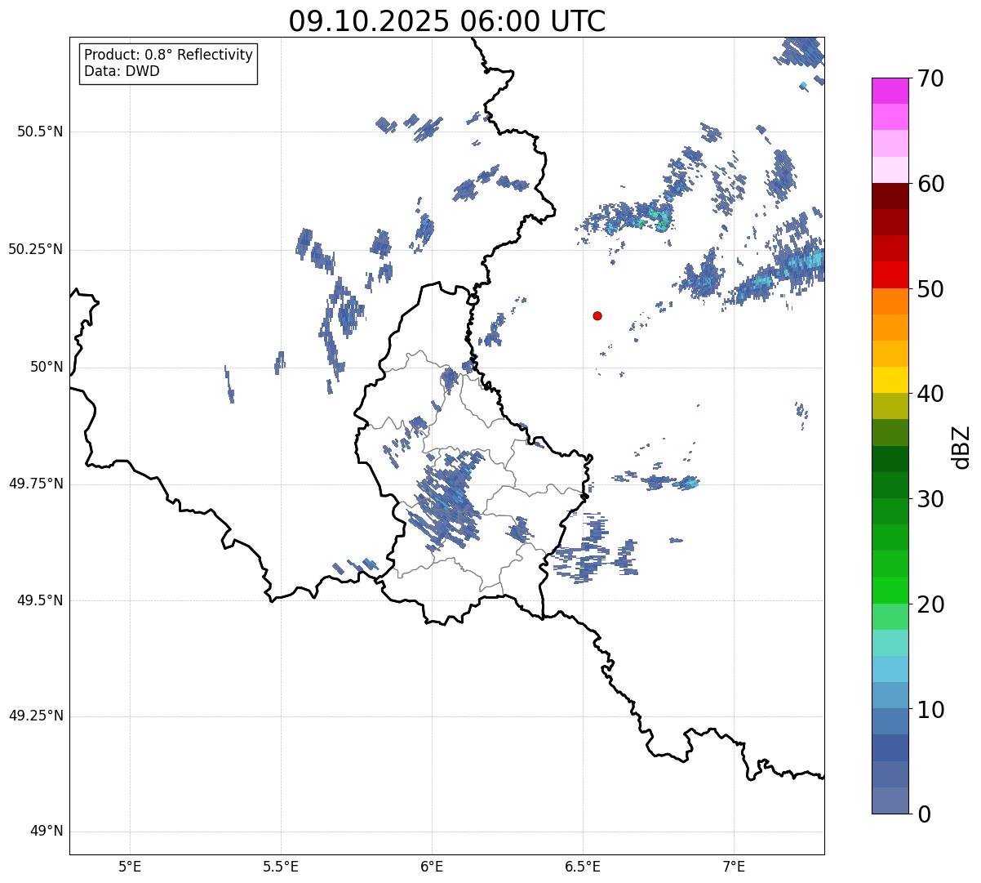Click the 6°E longitude label
The image size is (981, 883).
point(432,866)
